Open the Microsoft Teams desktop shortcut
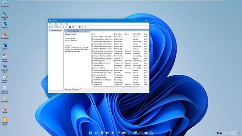The height and width of the screenshot is (136, 242). [x=5, y=68]
